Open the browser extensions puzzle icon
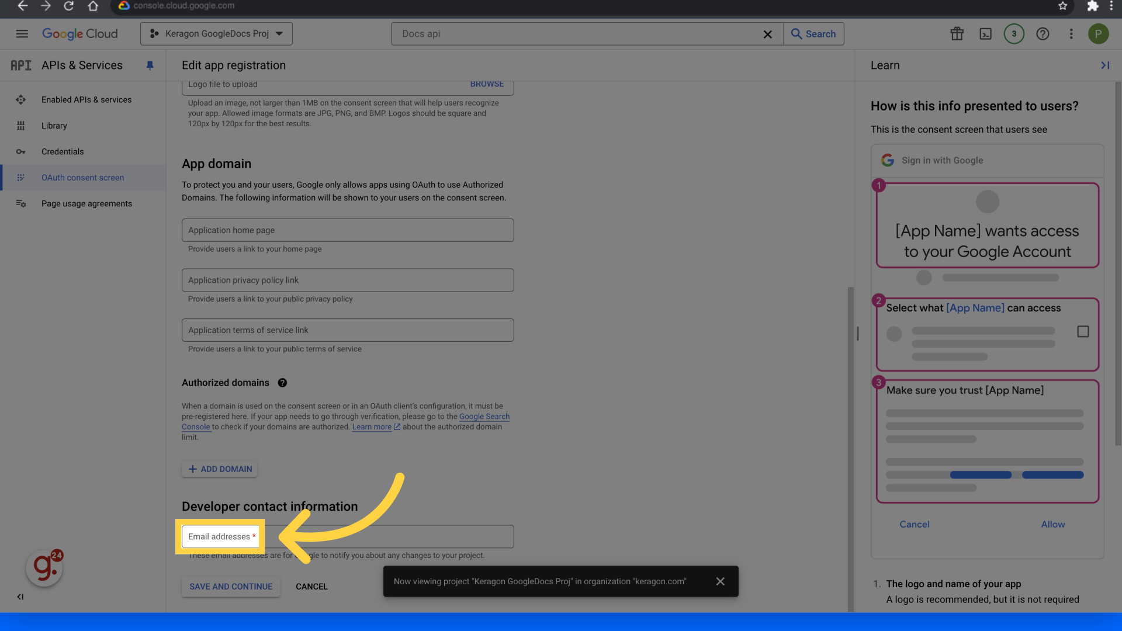Viewport: 1122px width, 631px height. point(1092,6)
